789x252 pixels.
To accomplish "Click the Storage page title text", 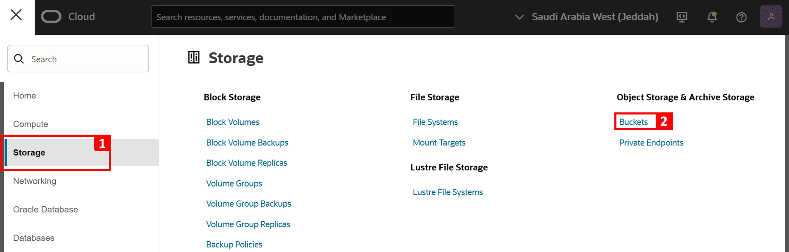I will (x=236, y=58).
